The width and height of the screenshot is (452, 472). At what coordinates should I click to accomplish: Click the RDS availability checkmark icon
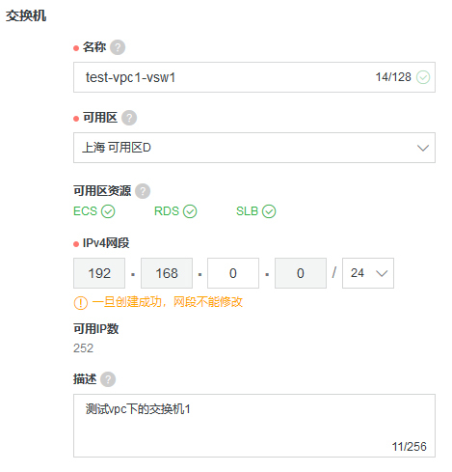click(x=190, y=211)
